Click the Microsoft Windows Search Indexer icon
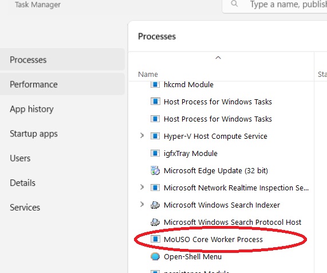 (155, 205)
